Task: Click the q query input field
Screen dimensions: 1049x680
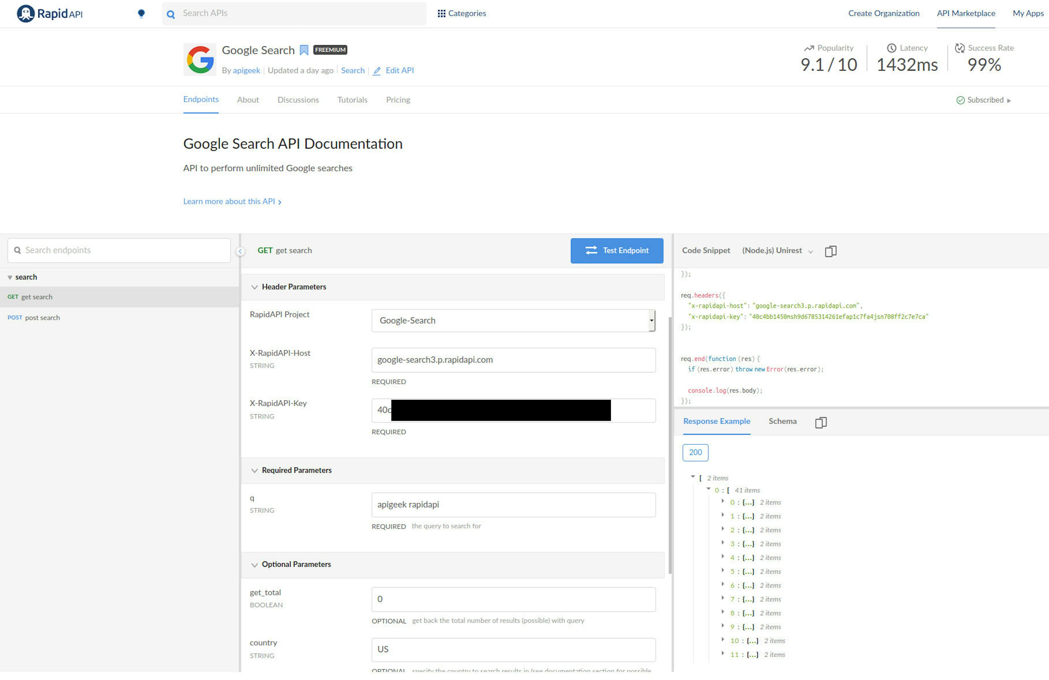Action: coord(514,505)
